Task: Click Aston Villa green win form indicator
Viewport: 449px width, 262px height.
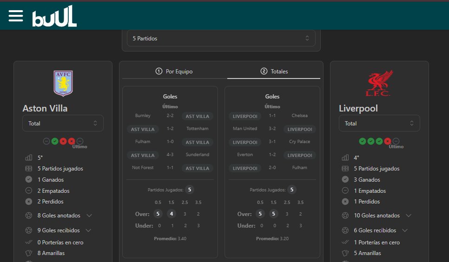Action: [x=55, y=141]
